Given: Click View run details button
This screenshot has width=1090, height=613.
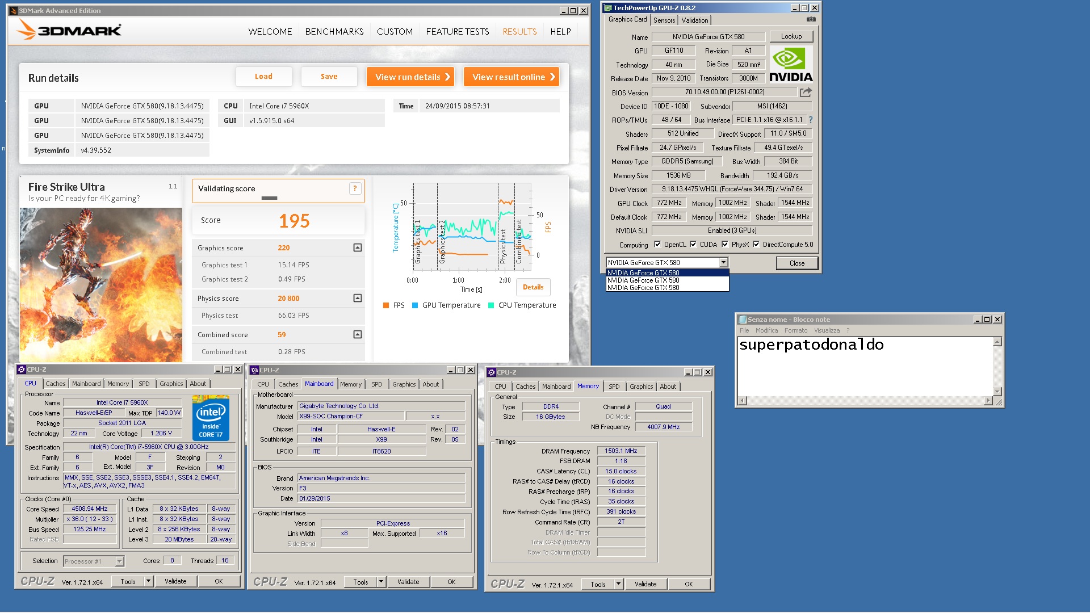Looking at the screenshot, I should pyautogui.click(x=410, y=77).
